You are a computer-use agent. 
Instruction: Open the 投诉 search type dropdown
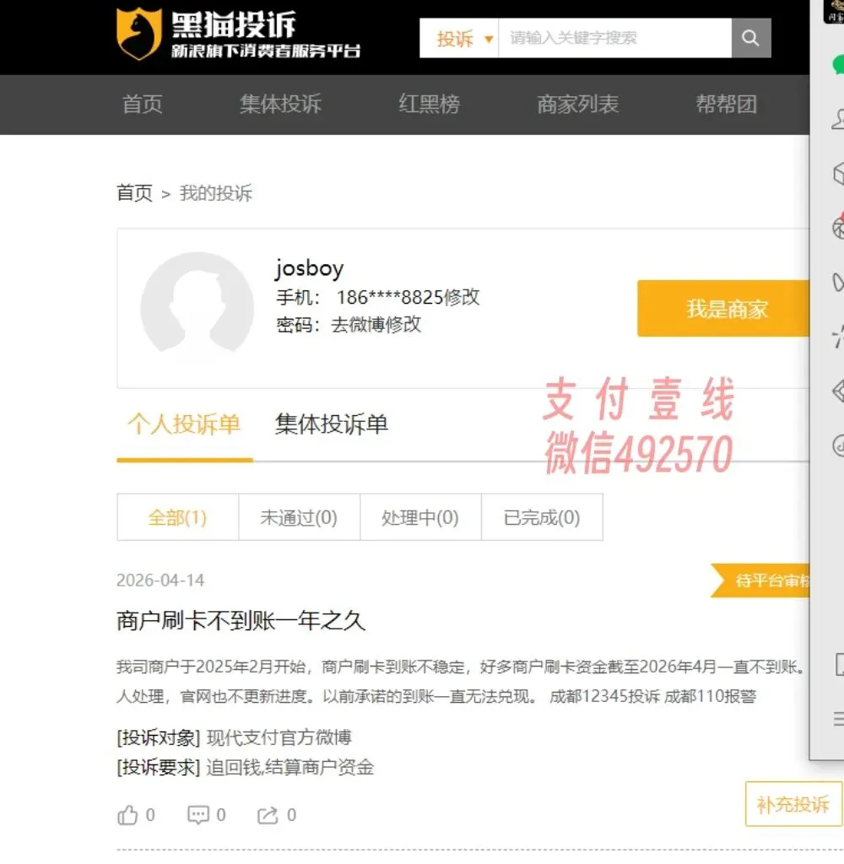458,38
